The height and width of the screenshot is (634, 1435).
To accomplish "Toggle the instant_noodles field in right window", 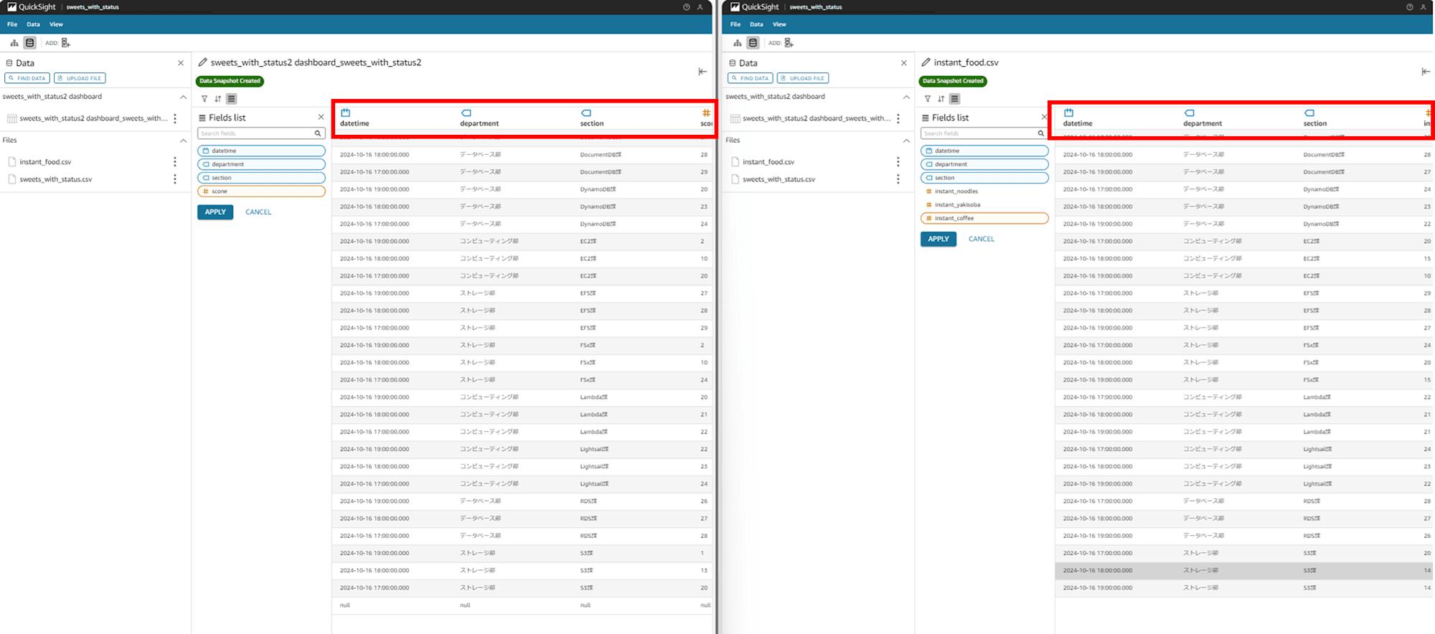I will [x=984, y=191].
